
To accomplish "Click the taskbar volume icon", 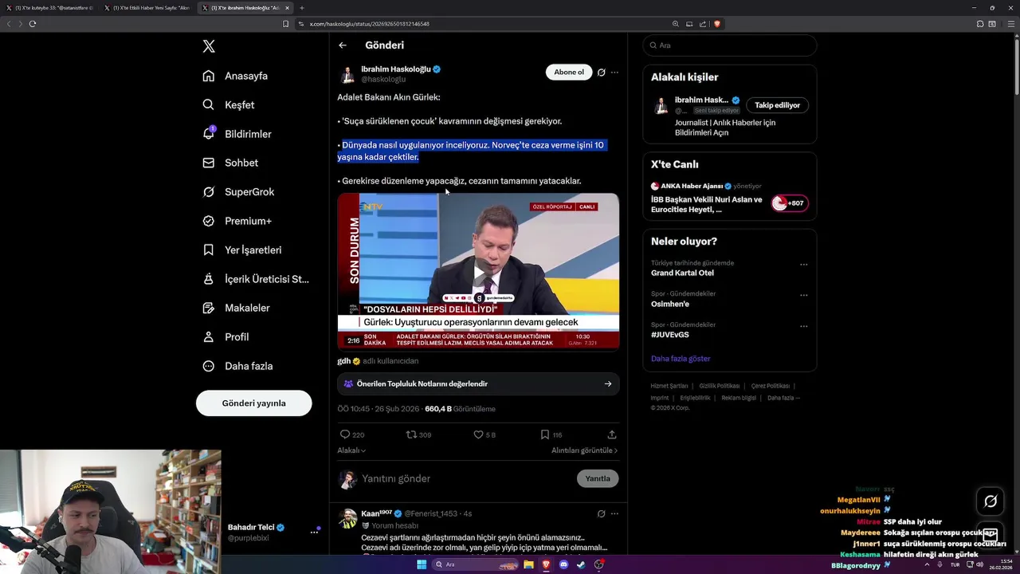I will [980, 564].
